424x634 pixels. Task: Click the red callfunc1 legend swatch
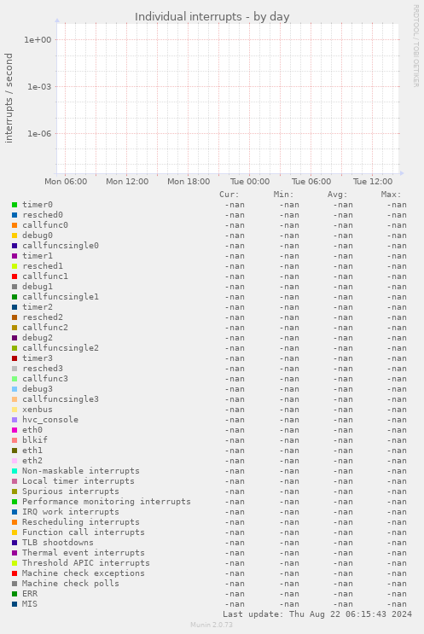pos(15,276)
